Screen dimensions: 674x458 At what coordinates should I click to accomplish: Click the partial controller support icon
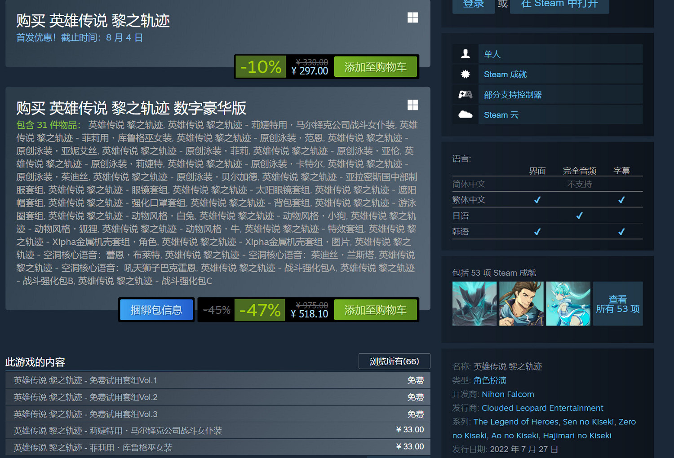click(x=466, y=94)
